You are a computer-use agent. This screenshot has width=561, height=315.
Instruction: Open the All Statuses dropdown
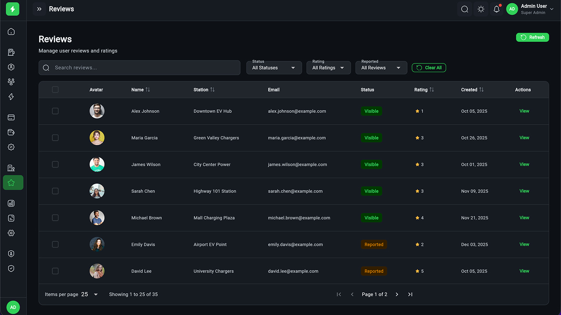tap(274, 68)
